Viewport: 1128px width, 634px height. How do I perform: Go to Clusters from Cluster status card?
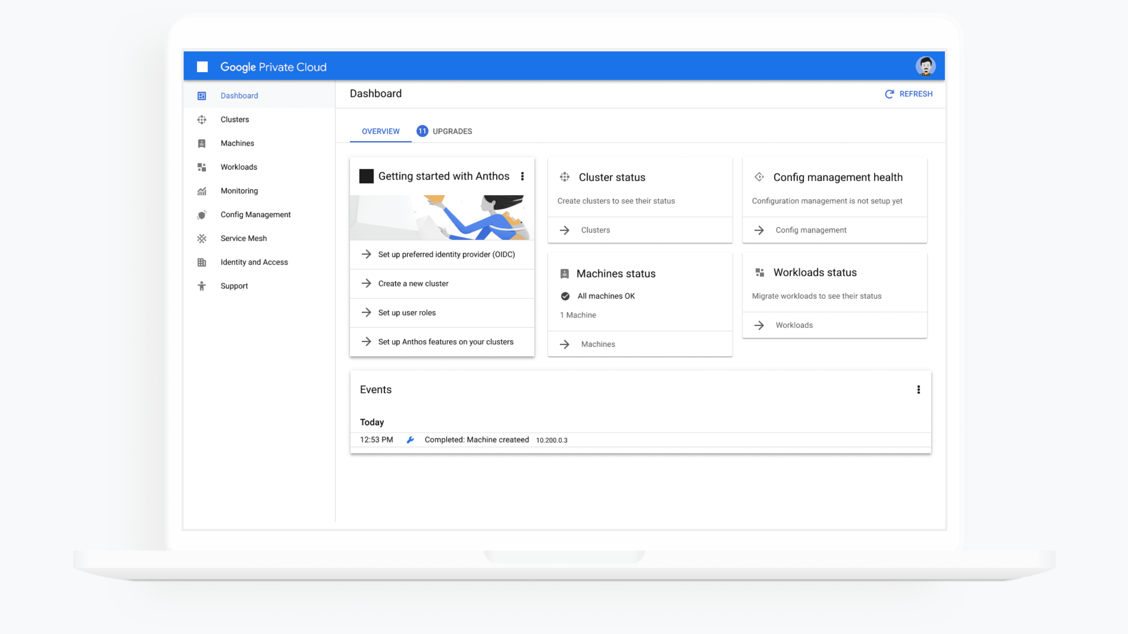595,230
